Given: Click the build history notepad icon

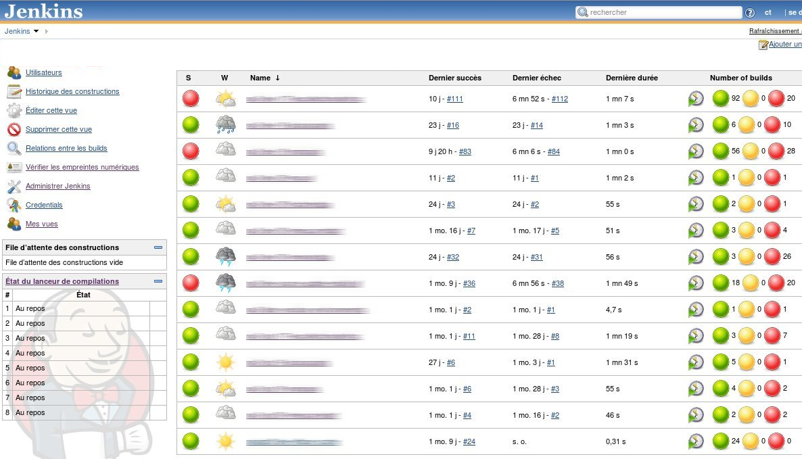Looking at the screenshot, I should (x=14, y=91).
